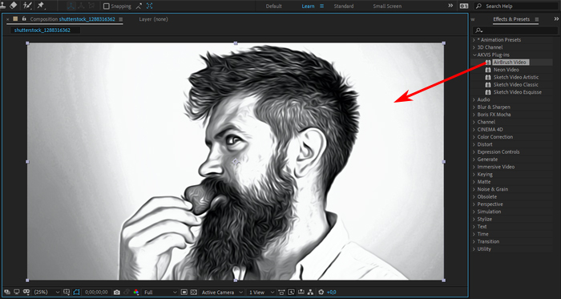The height and width of the screenshot is (299, 561).
Task: Click the composition color label swatch
Action: pos(15,18)
